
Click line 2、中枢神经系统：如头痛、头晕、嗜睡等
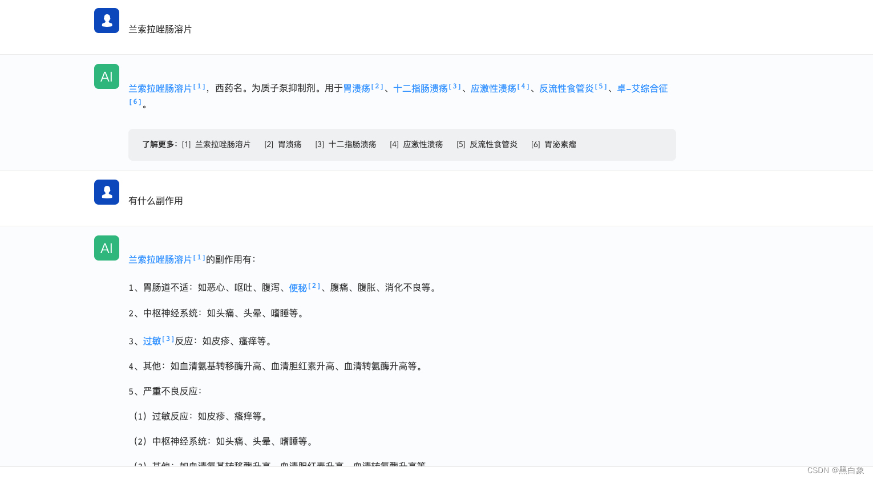(217, 313)
